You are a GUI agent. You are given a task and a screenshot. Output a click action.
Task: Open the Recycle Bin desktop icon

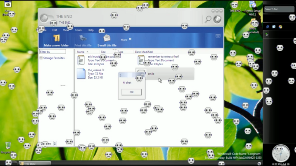click(8, 145)
